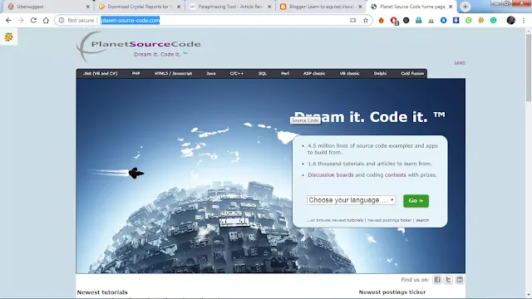Click the red extension icon with badge

[394, 21]
